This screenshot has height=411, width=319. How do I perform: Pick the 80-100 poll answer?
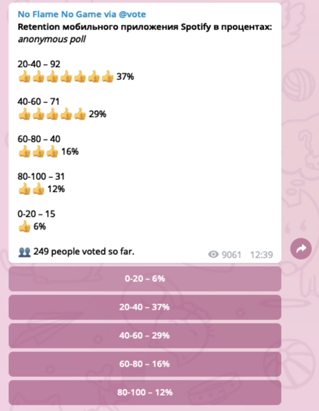145,392
